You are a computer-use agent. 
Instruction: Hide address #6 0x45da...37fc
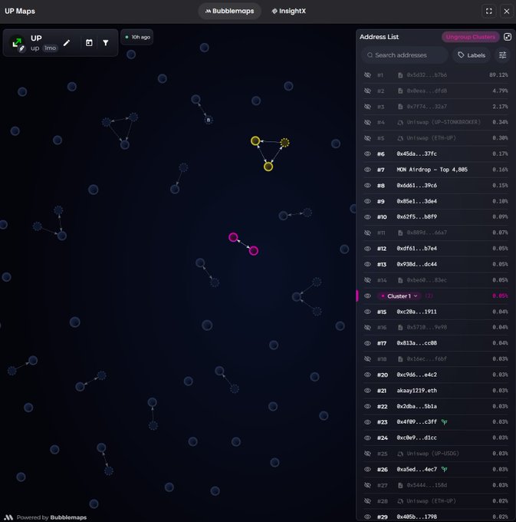(367, 154)
